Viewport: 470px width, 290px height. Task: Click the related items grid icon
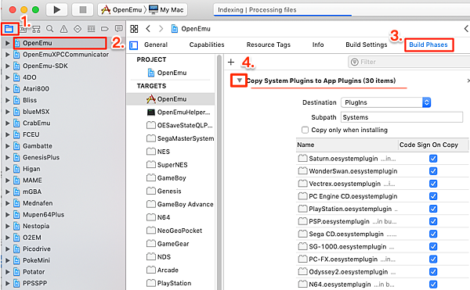[134, 29]
